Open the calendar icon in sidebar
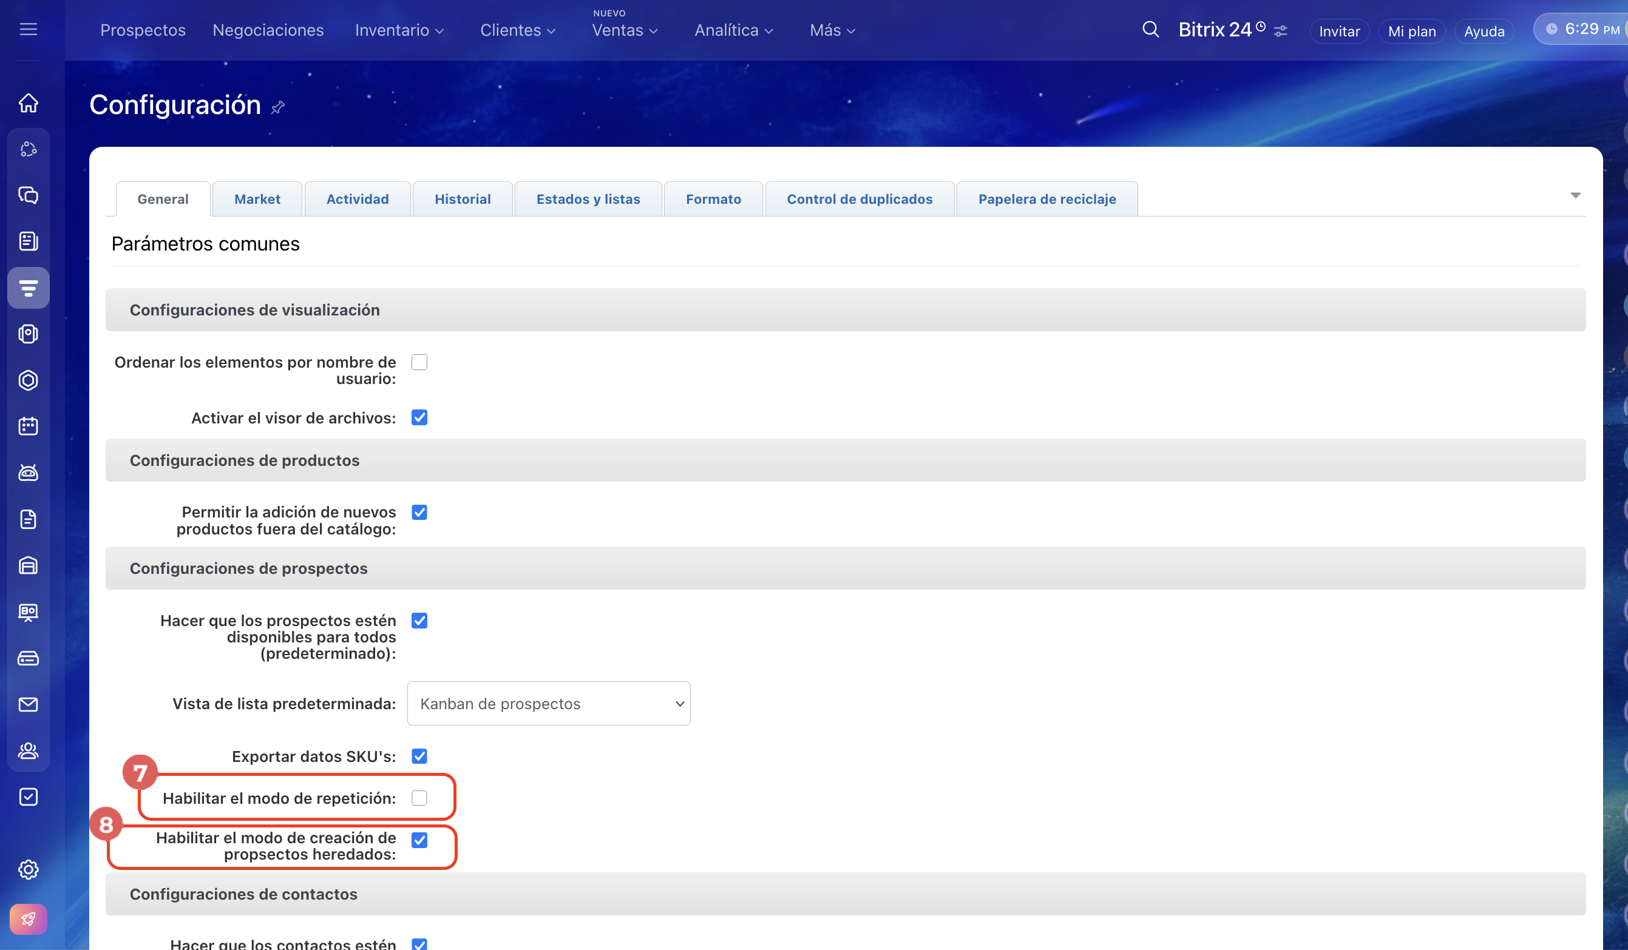The image size is (1628, 950). [29, 426]
